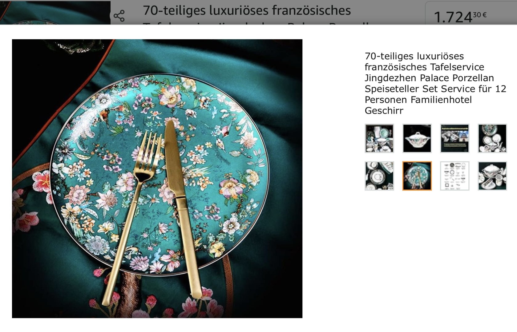Viewport: 517px width, 332px height.
Task: Click the dimmed product image in top-left corner
Action: [x=55, y=12]
